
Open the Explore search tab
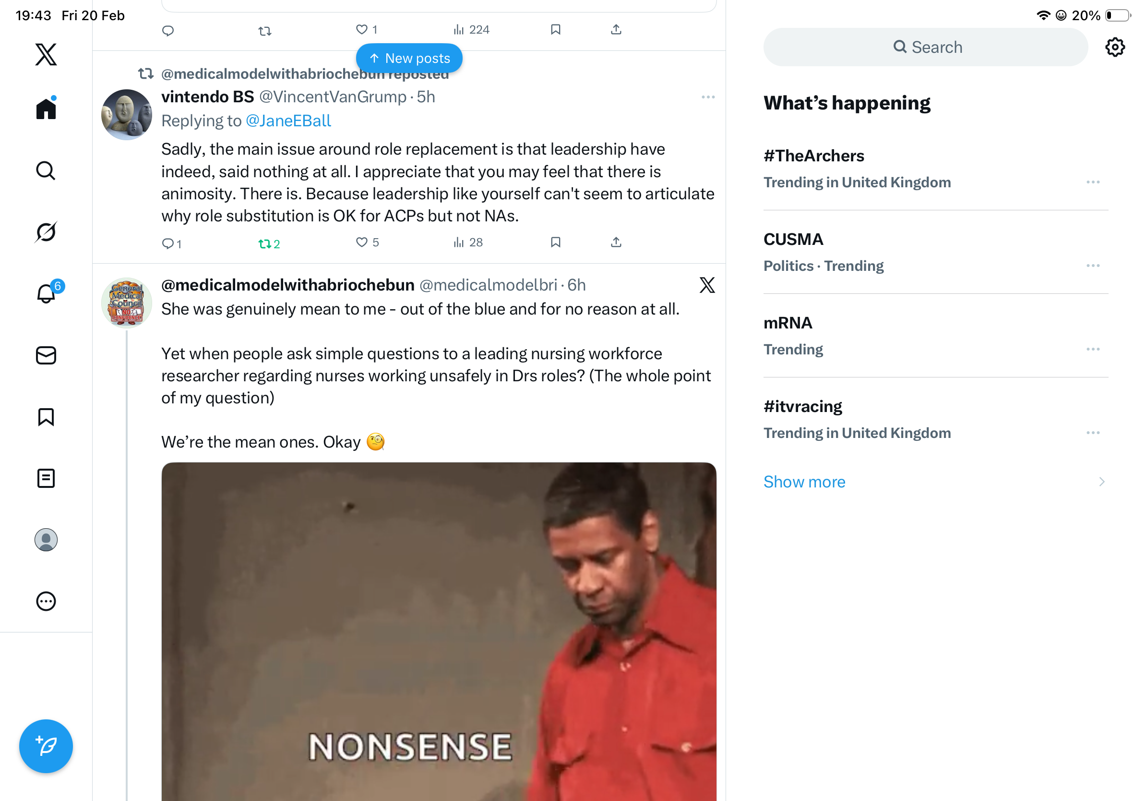pyautogui.click(x=46, y=171)
